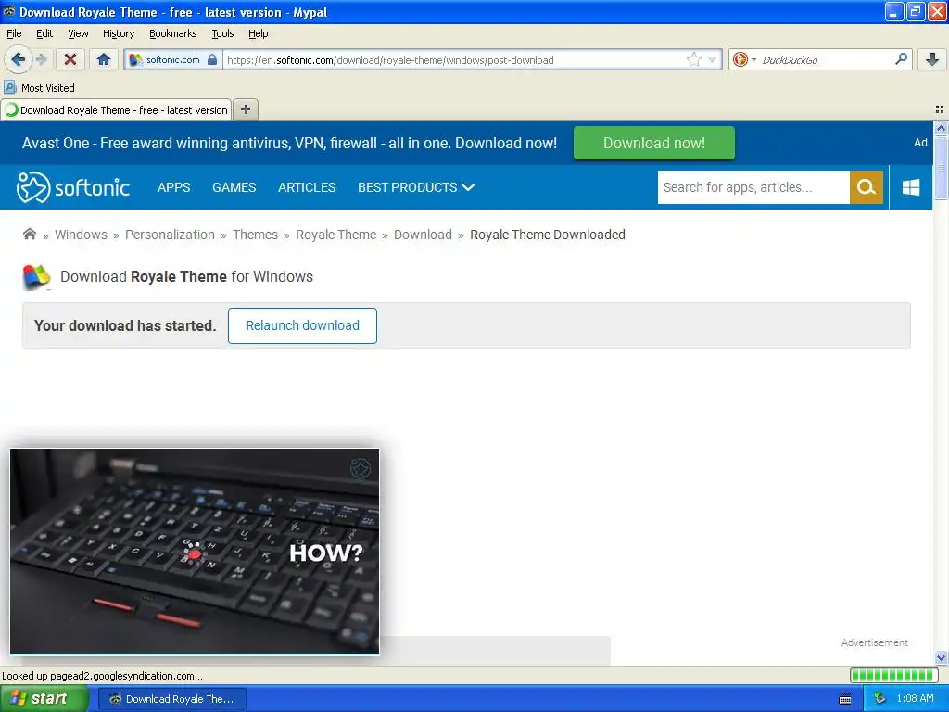Click the page scrollbar up arrow
This screenshot has height=712, width=949.
(941, 128)
